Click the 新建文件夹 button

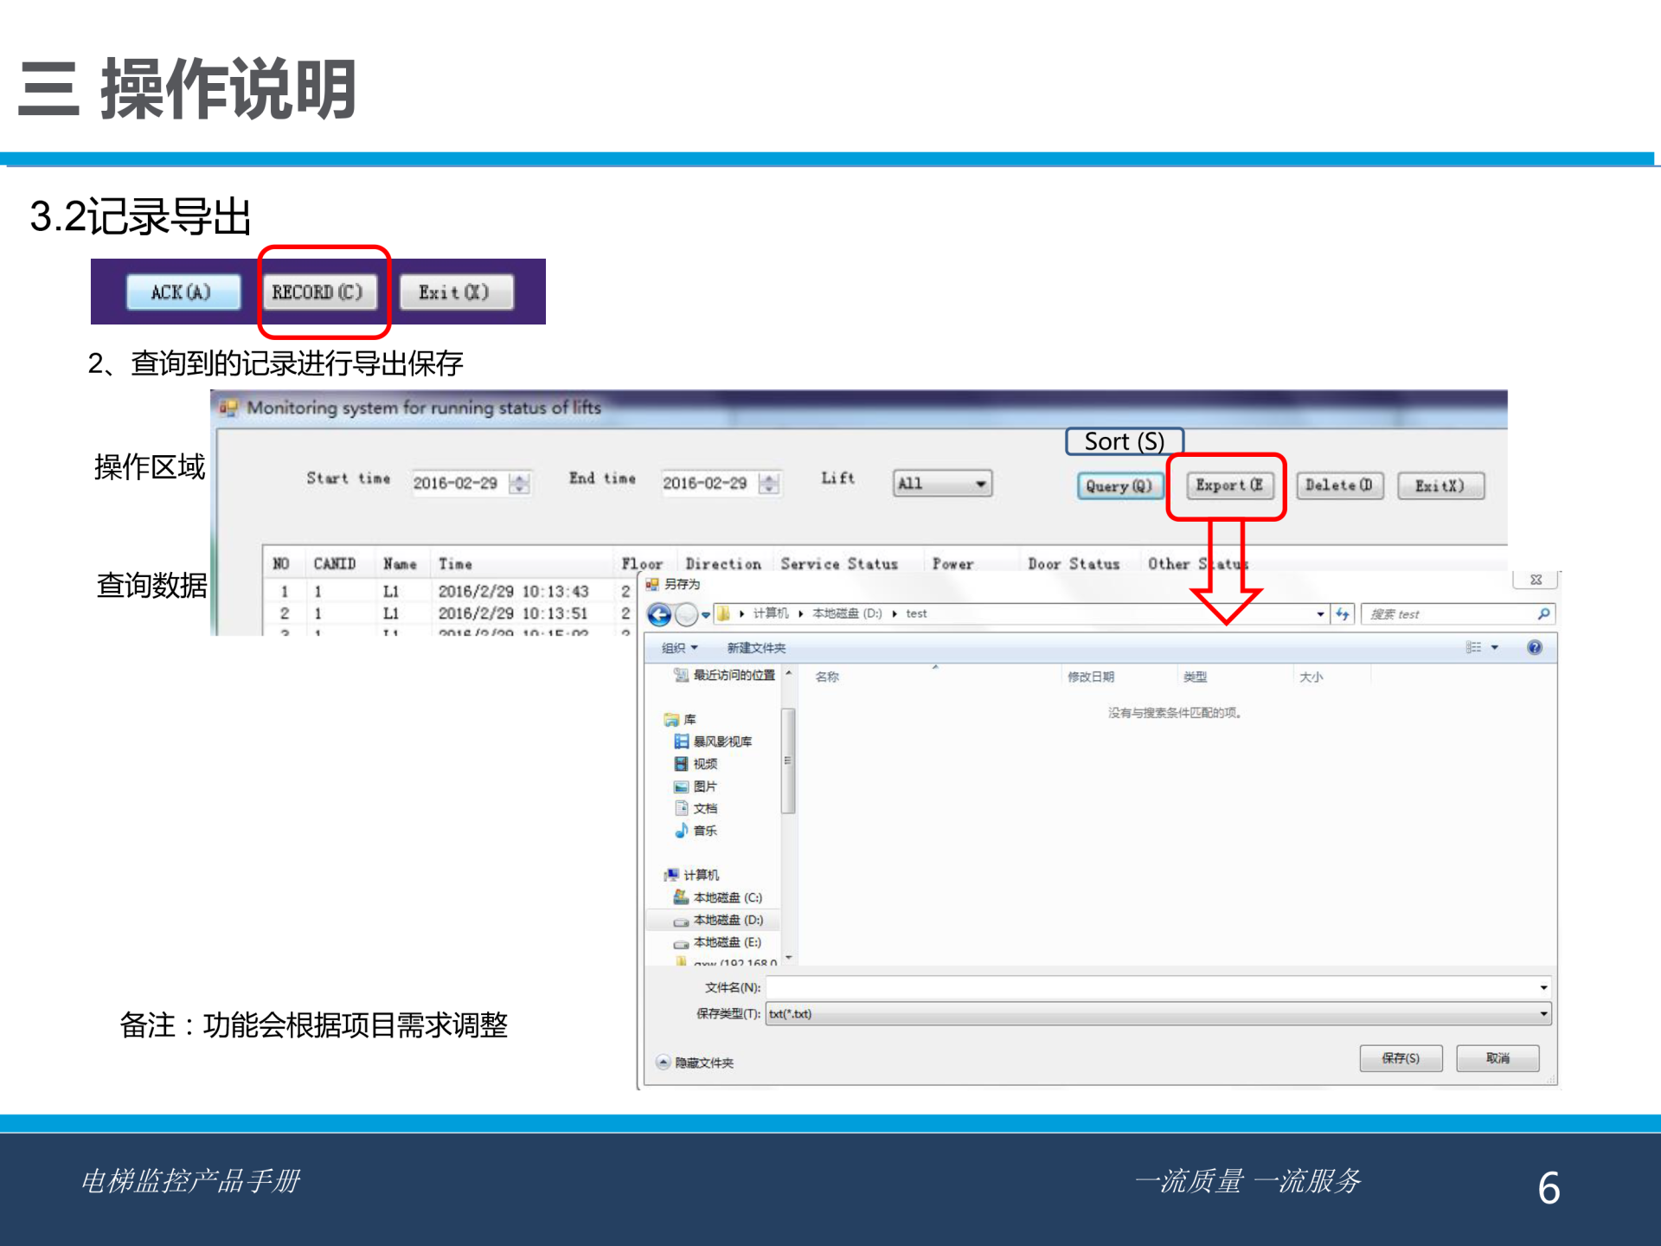click(x=756, y=648)
